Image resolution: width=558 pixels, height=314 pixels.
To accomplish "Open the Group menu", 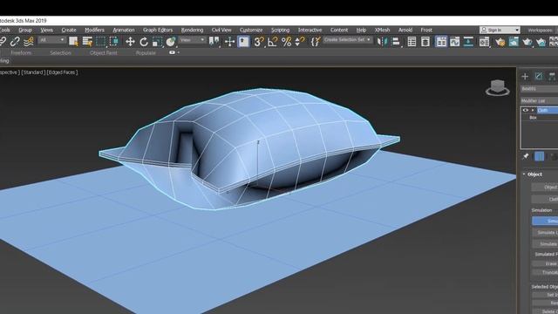I will tap(25, 30).
